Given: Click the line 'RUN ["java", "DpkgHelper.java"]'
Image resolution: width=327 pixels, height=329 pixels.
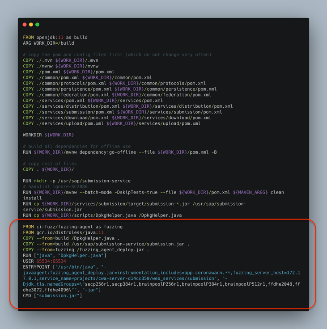Looking at the screenshot, I should (64, 256).
